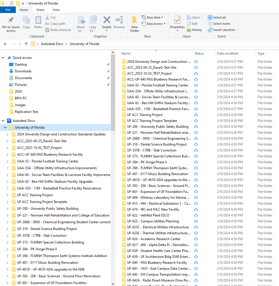Select UF-619 IBC and IHLC New Facility
279x286 pixels.
(x=153, y=209)
